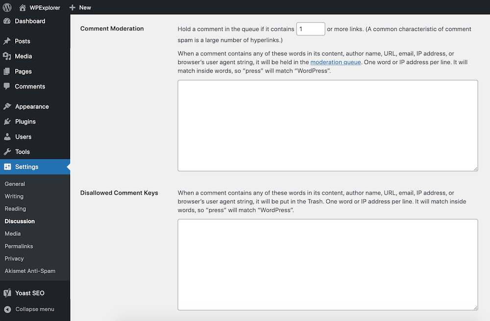Screen dimensions: 490x321
Task: Open Pages using the pages icon
Action: [x=8, y=71]
